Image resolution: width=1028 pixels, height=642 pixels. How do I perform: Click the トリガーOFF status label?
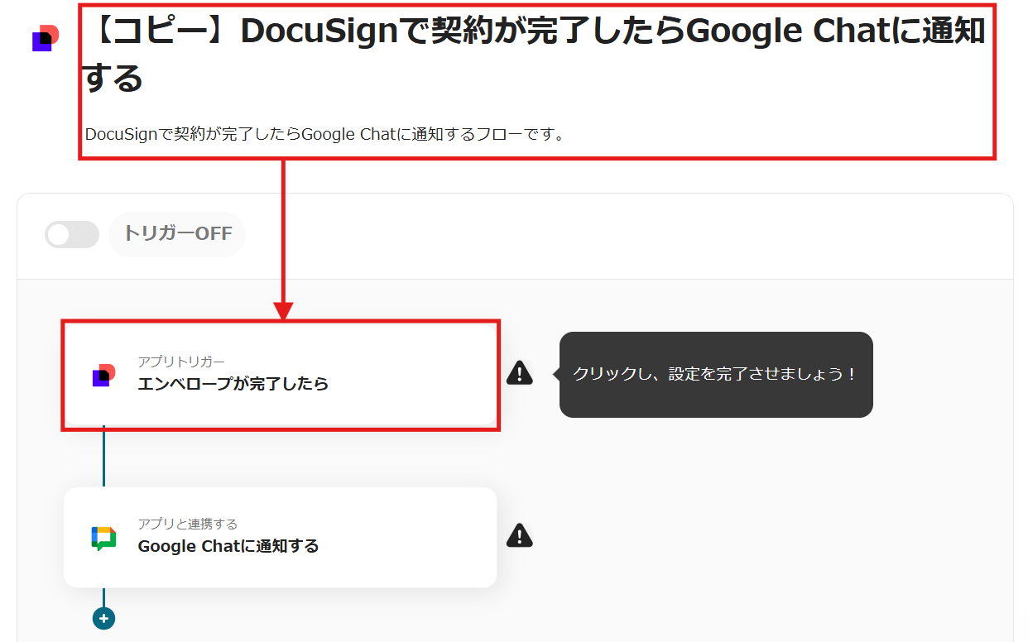click(x=178, y=234)
